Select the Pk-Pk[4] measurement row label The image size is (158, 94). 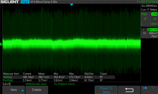point(8,80)
